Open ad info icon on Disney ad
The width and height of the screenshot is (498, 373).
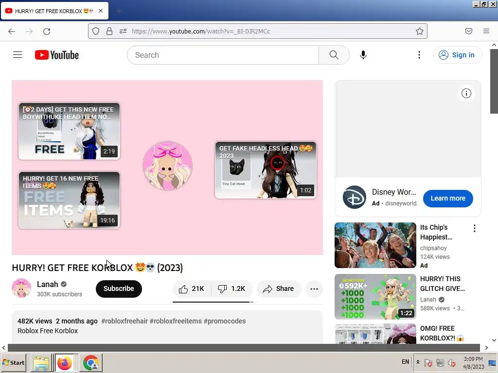point(466,93)
